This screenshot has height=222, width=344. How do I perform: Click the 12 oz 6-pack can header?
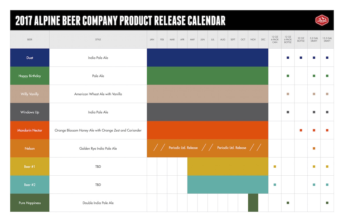(x=275, y=39)
